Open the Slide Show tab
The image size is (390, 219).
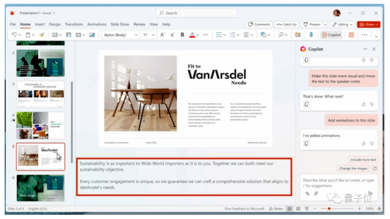(x=120, y=24)
